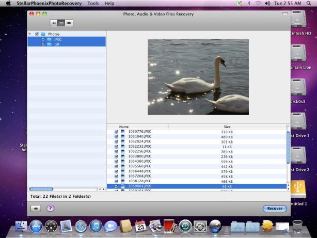This screenshot has height=238, width=317.
Task: Switch to cover flow view button
Action: pyautogui.click(x=69, y=23)
